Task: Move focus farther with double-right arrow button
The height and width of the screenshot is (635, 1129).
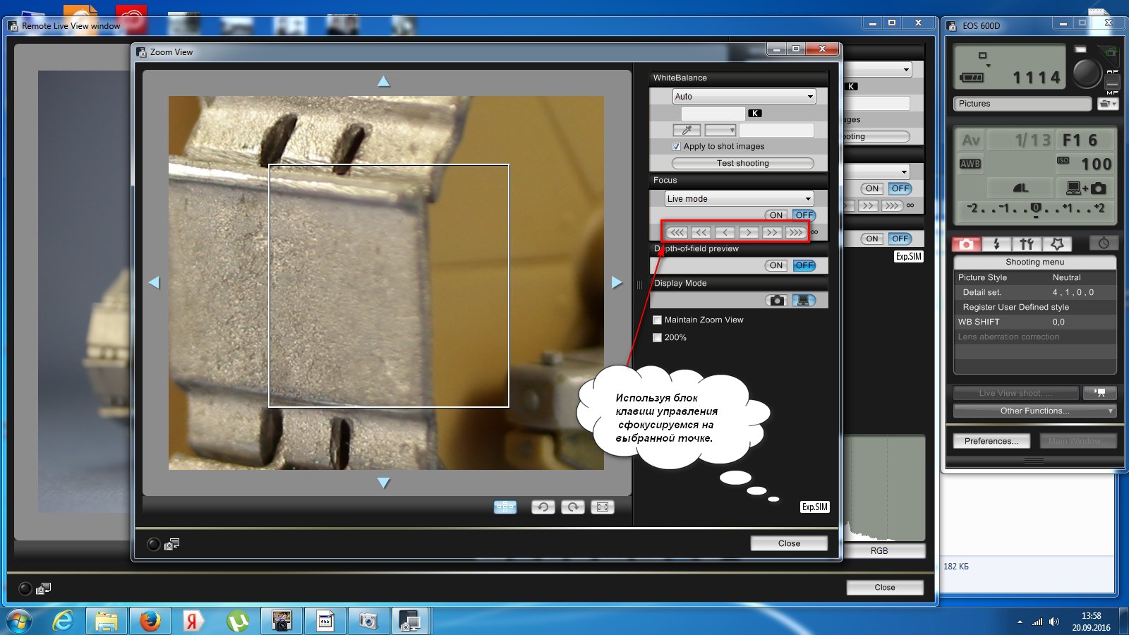Action: coord(772,232)
